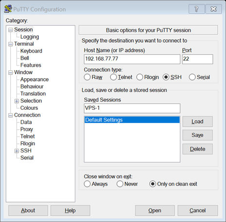
Task: Expand the SSH tree node
Action: pyautogui.click(x=17, y=151)
